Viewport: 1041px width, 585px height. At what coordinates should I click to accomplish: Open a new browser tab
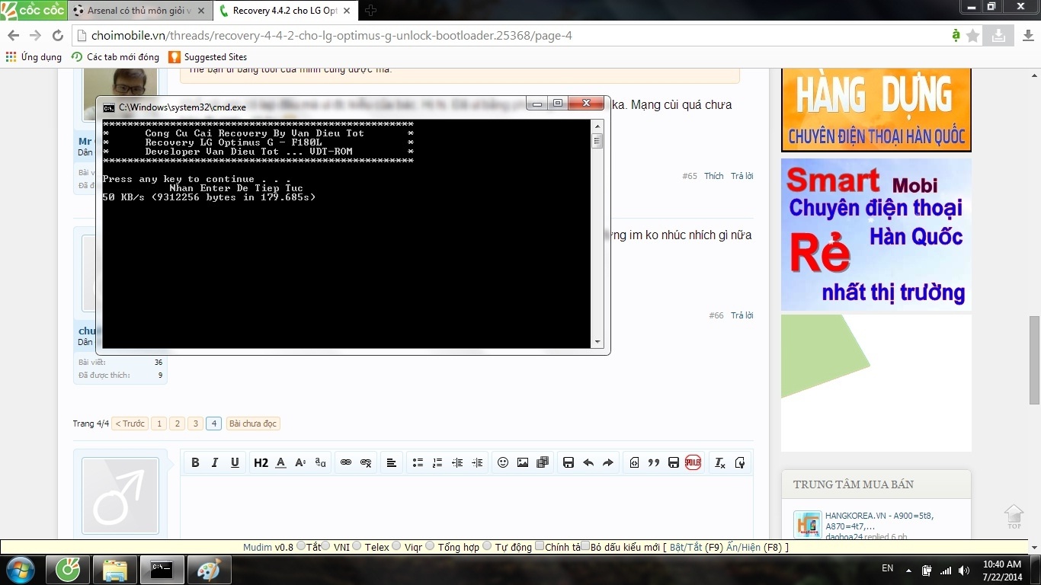(371, 10)
